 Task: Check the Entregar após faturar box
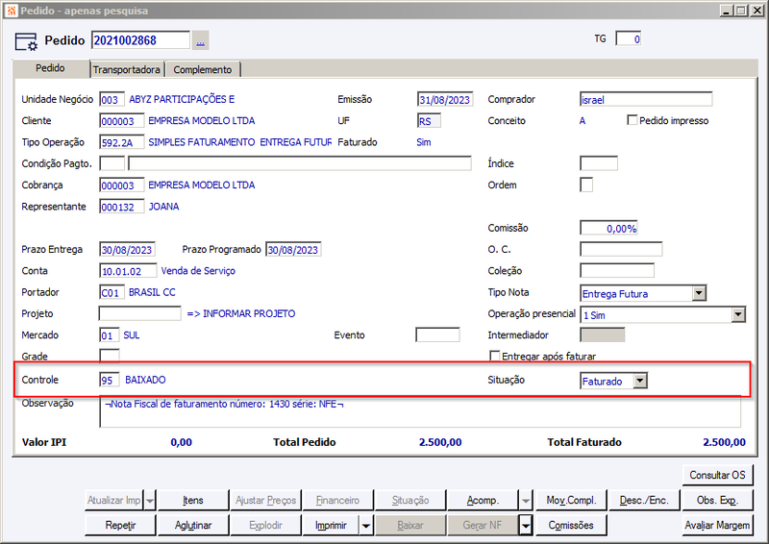(x=495, y=356)
